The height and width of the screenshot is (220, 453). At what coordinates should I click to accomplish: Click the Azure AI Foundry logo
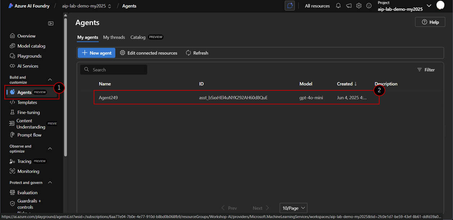pyautogui.click(x=29, y=6)
